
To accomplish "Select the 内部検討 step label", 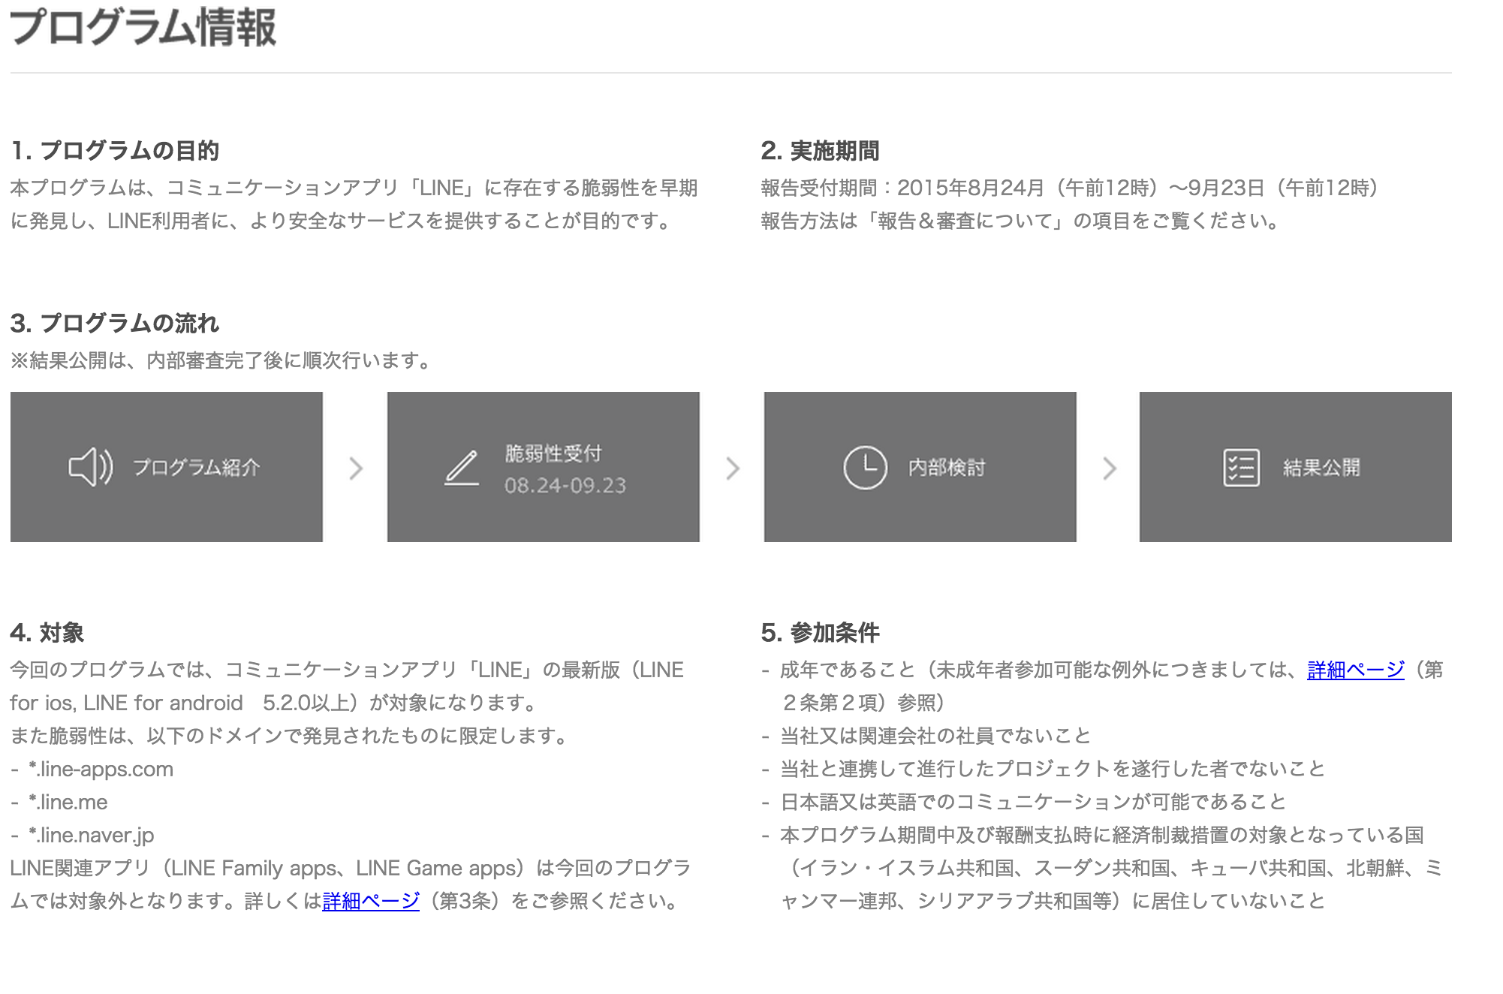I will [947, 468].
